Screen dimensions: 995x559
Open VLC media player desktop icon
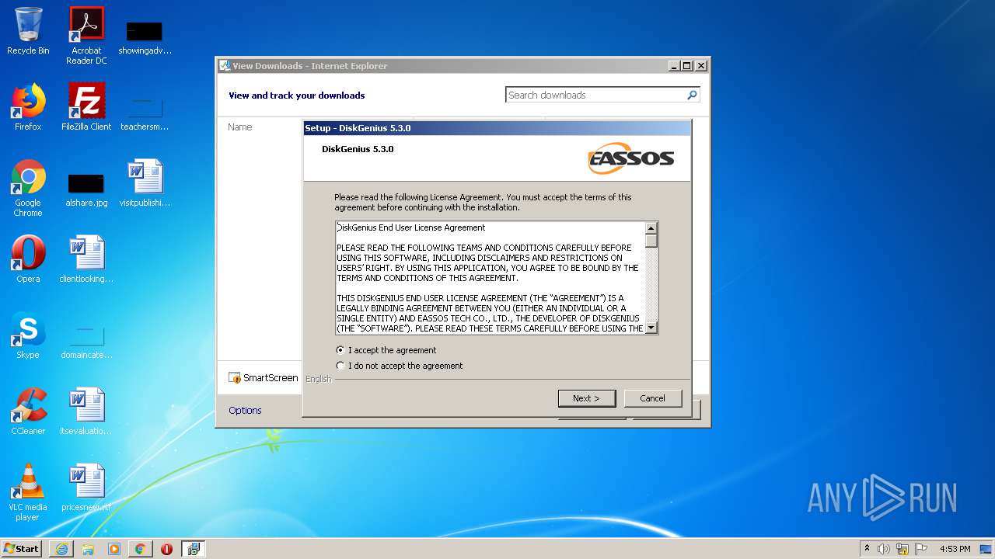(28, 492)
